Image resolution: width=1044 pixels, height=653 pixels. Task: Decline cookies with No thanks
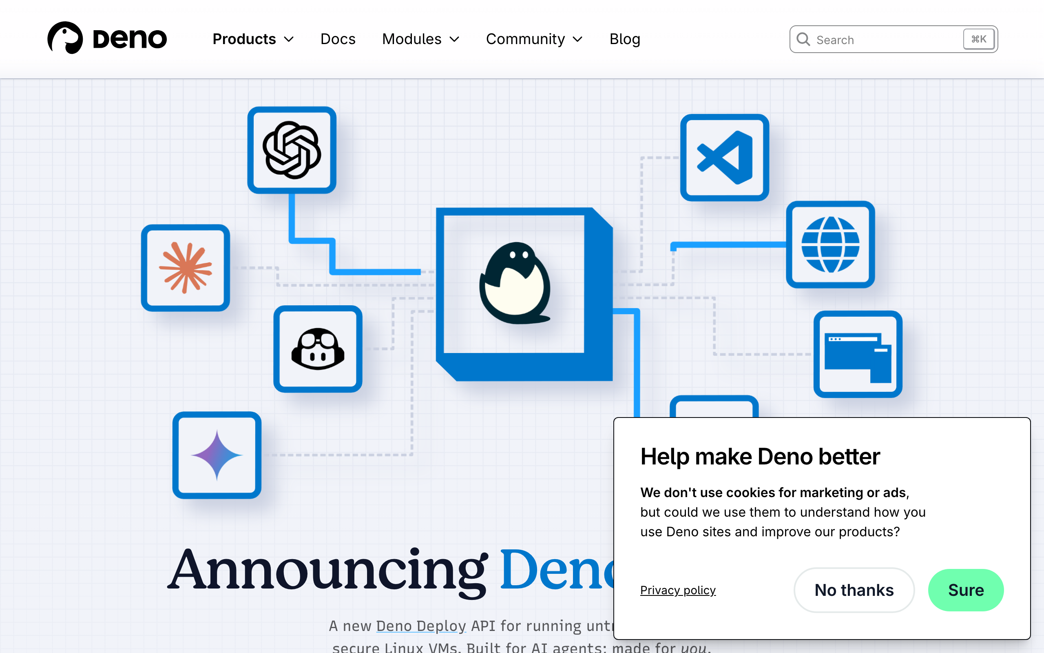point(854,590)
